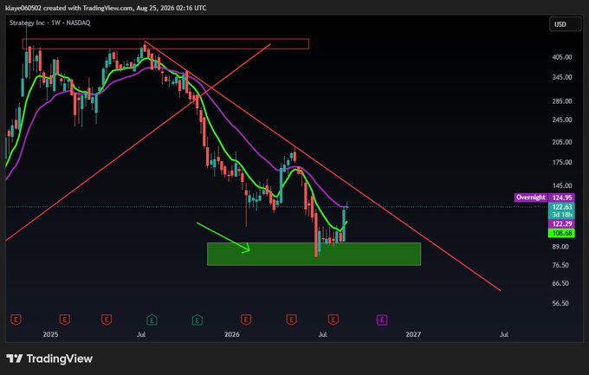Screen dimensions: 589x375
Task: Click the first red earnings marker at chart's left edge
Action: pos(16,320)
